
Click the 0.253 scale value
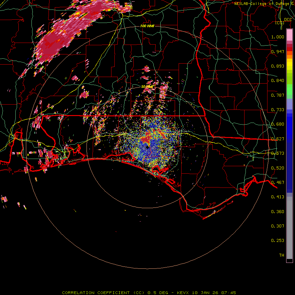[278, 241]
